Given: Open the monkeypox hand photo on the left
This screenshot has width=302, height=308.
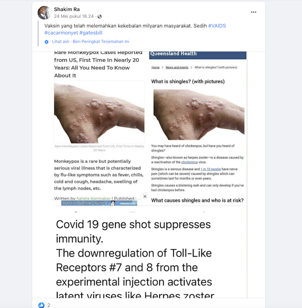Looking at the screenshot, I should (99, 112).
